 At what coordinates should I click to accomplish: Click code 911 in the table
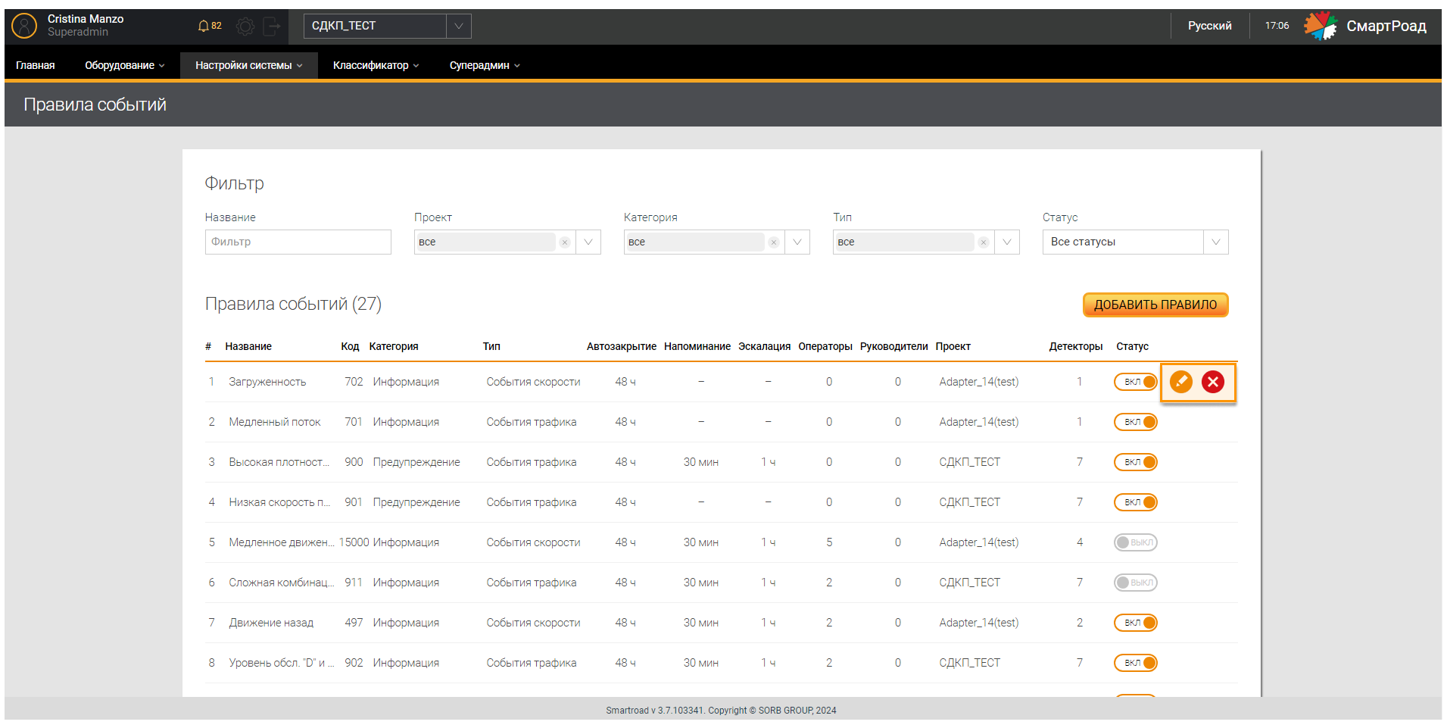pyautogui.click(x=354, y=583)
